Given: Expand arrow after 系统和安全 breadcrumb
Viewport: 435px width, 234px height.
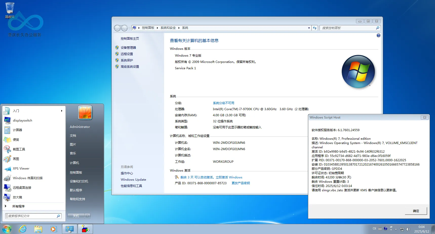Looking at the screenshot, I should point(179,28).
